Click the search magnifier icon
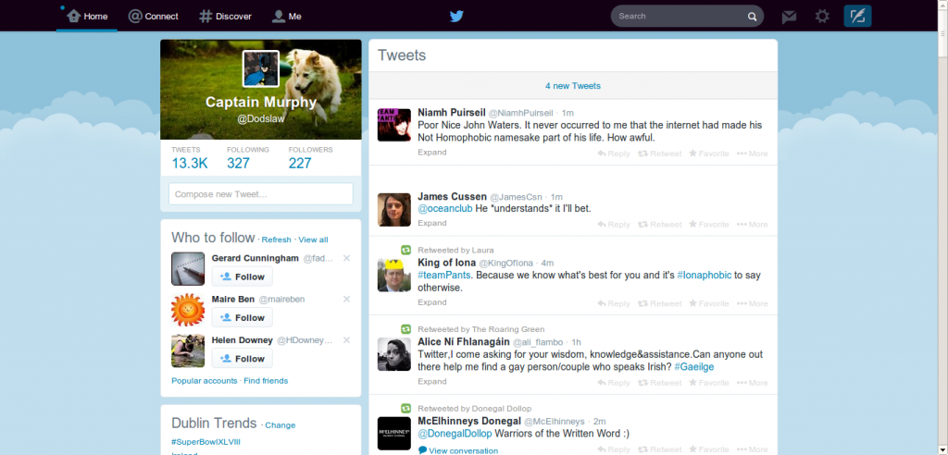948x455 pixels. [752, 17]
